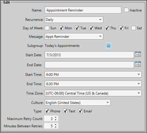This screenshot has width=147, height=133.
Task: Increase the Maximum Retry Count value
Action: point(56,118)
